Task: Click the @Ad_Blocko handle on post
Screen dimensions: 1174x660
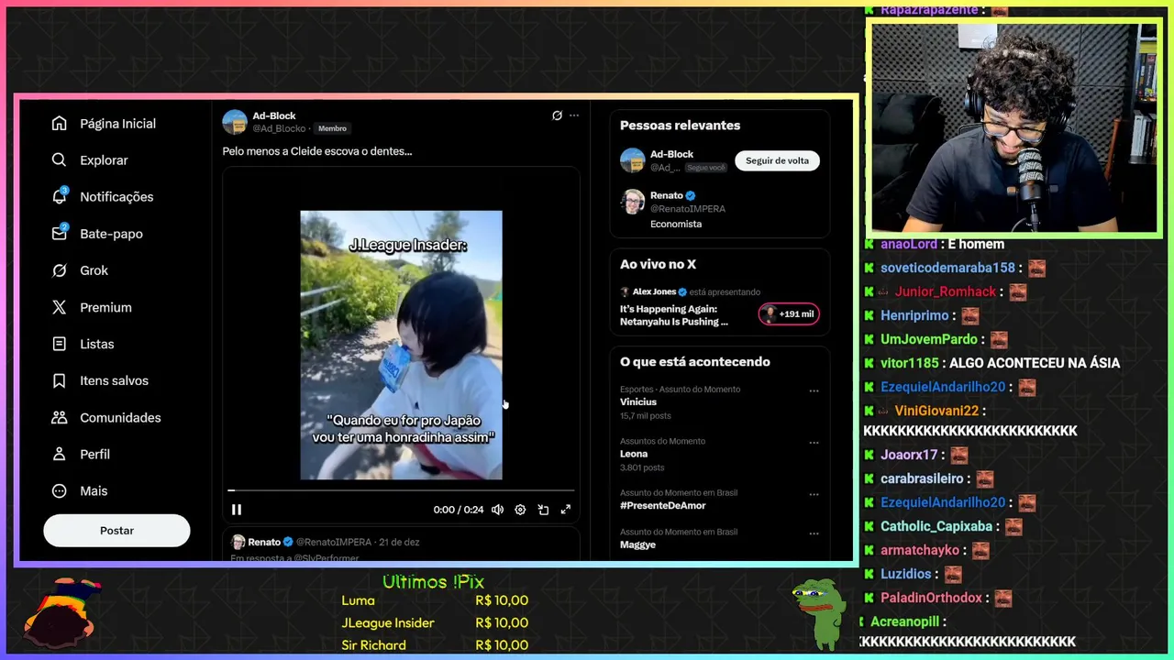Action: coord(279,128)
